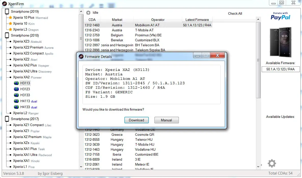302x178 pixels.
Task: Select Xperia XZ1 Poplar
Action: click(26, 131)
